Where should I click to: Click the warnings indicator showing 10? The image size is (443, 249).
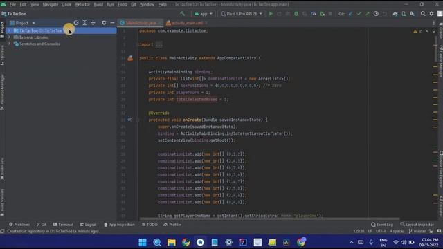coord(418,32)
